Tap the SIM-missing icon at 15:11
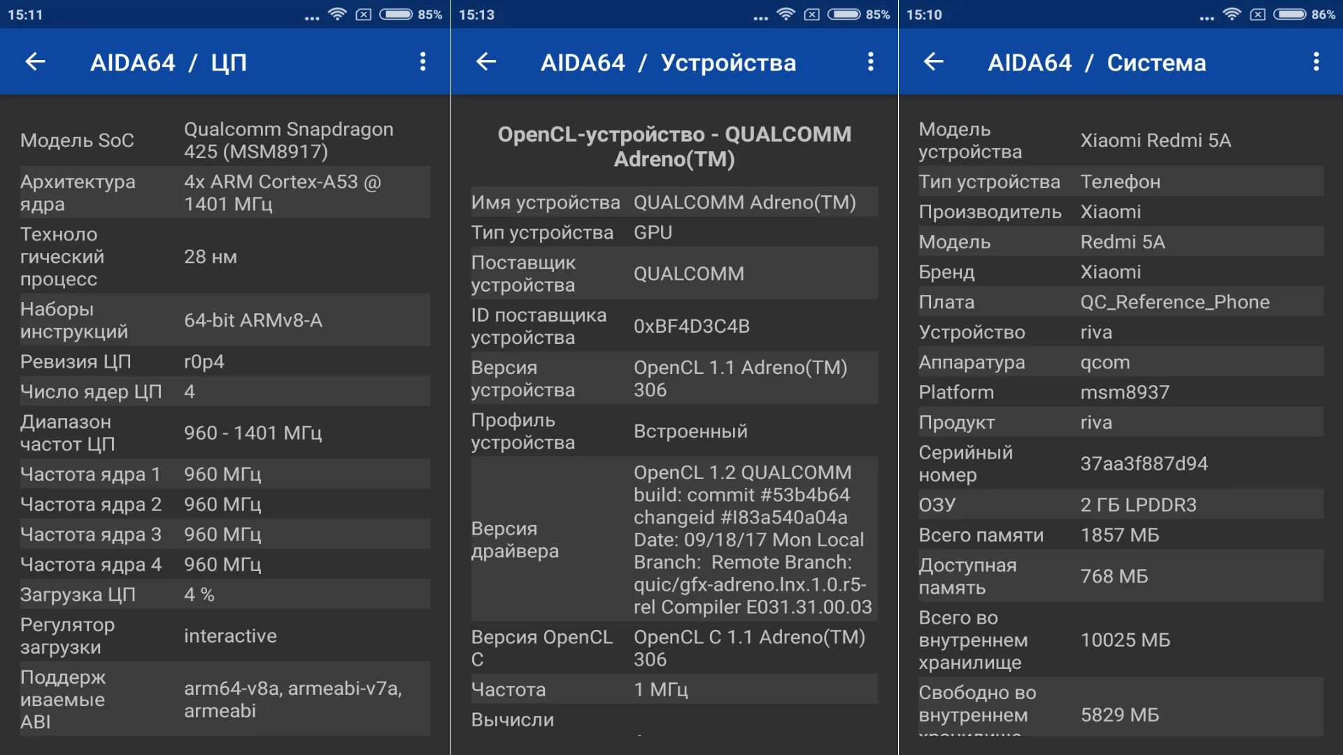Screen dimensions: 1343x755 364,15
